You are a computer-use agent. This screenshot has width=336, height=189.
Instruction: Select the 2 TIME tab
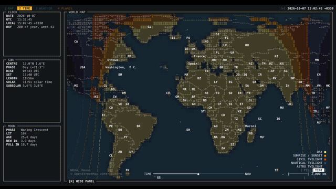[x=25, y=8]
